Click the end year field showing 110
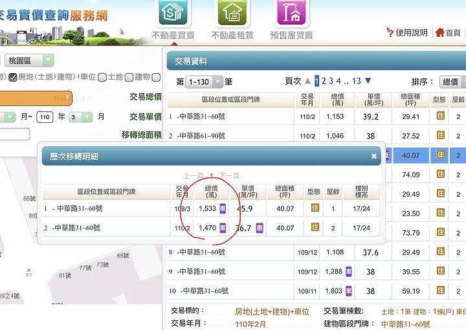 (45, 117)
